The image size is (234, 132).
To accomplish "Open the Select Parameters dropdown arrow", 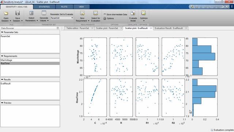I will click(x=37, y=21).
